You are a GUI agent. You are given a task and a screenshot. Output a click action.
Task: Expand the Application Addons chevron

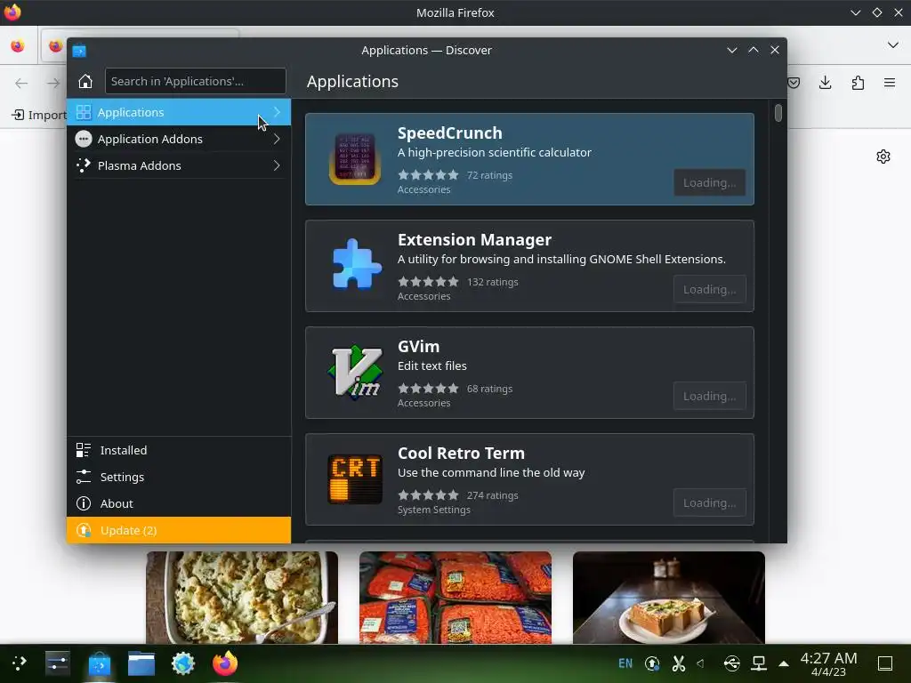pyautogui.click(x=278, y=139)
